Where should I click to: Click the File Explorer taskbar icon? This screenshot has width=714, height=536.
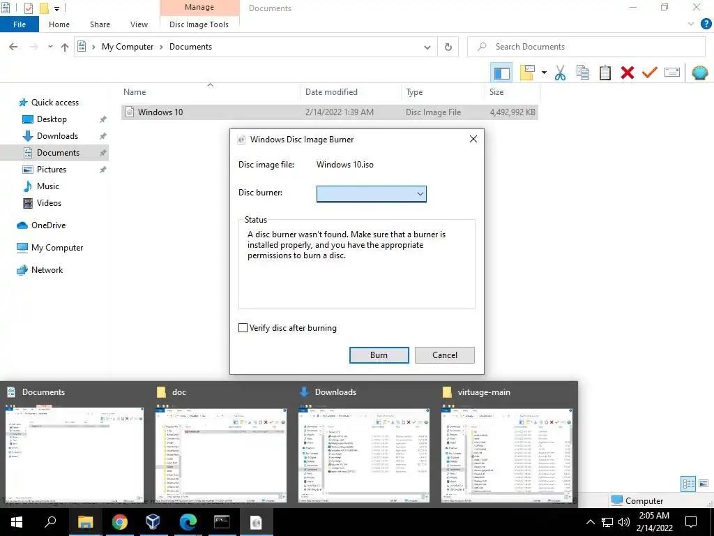pyautogui.click(x=85, y=522)
